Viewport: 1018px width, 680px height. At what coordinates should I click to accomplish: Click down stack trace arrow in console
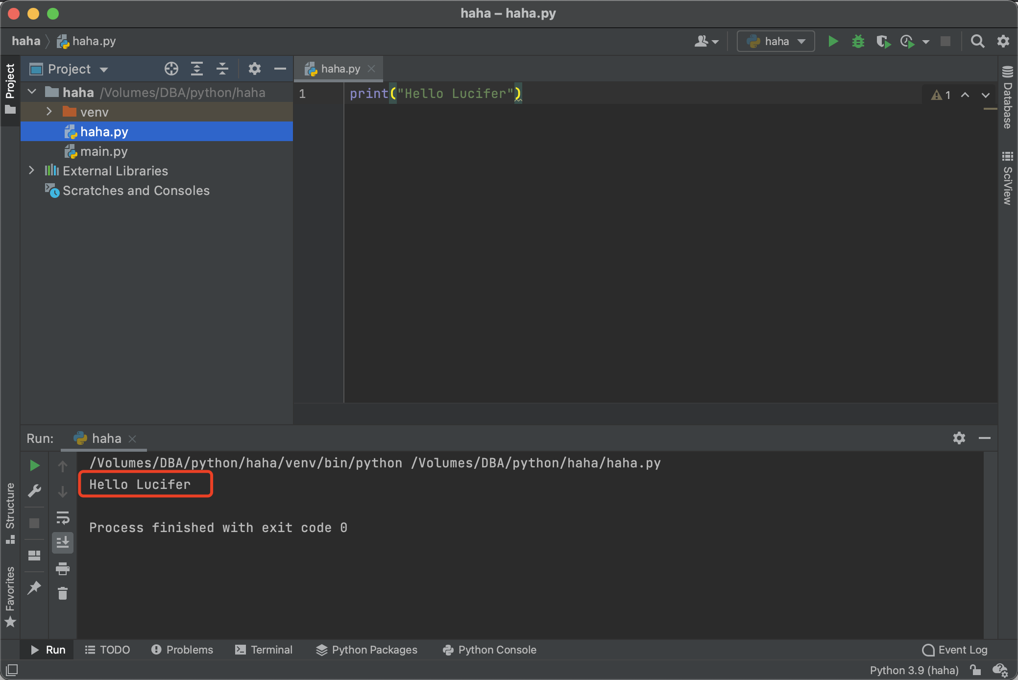click(x=63, y=491)
